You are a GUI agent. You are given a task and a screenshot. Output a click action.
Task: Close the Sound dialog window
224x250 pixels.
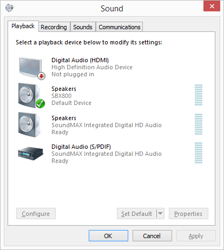(x=212, y=6)
